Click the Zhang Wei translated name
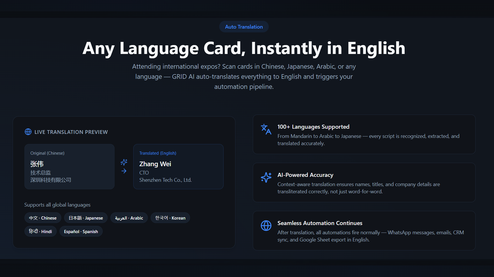Image resolution: width=494 pixels, height=277 pixels. click(x=155, y=164)
